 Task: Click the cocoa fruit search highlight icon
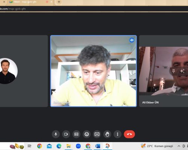17,146
